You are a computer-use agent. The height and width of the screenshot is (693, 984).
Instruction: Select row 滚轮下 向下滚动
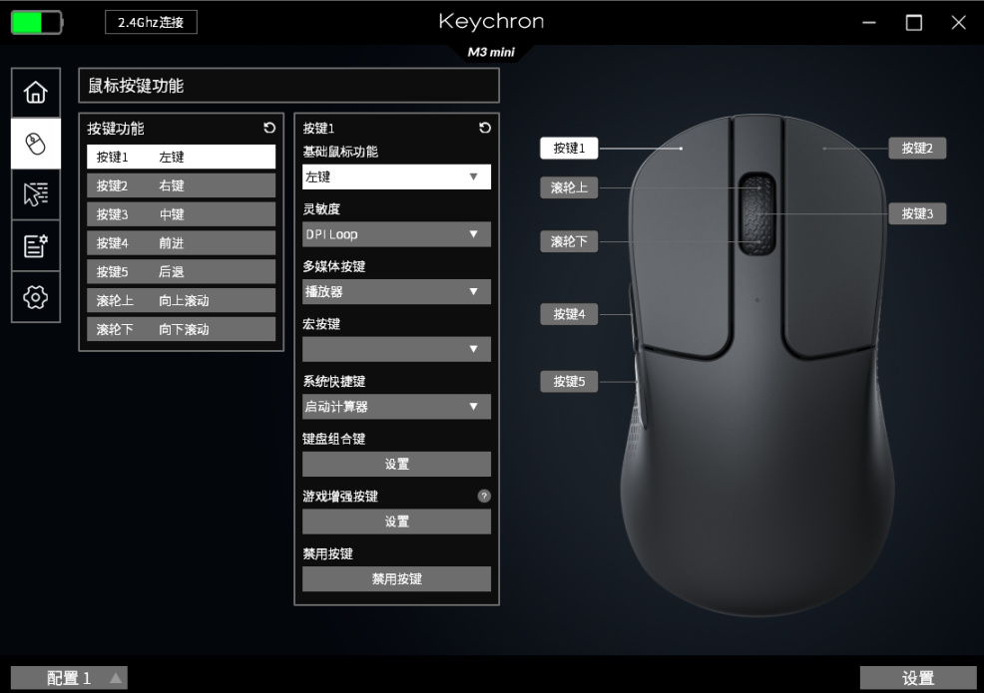tap(181, 329)
